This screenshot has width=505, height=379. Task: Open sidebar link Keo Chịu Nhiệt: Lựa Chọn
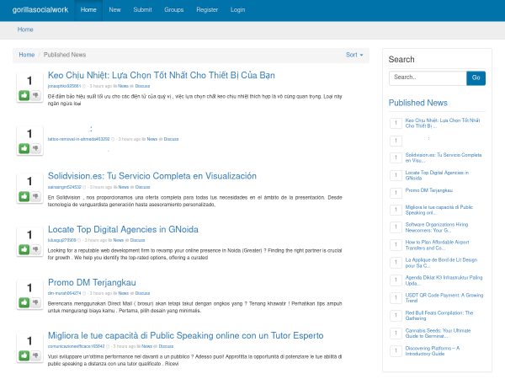pos(443,123)
